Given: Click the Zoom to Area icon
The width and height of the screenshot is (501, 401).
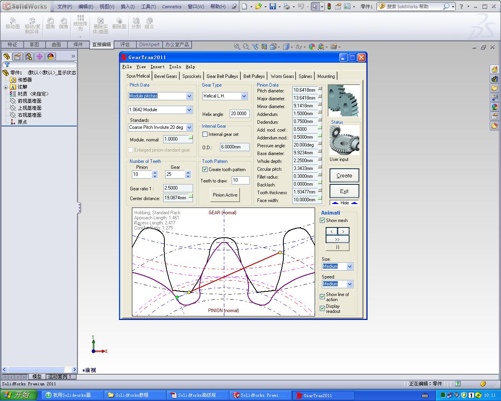Looking at the screenshot, I should tap(246, 47).
